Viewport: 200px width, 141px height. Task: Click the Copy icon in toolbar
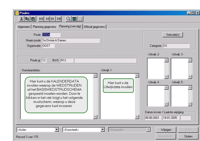pos(27,19)
